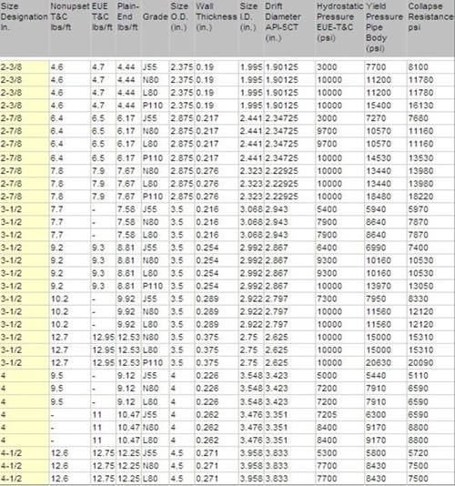Select the 18480 yield pressure cell
The width and height of the screenshot is (455, 486).
[379, 197]
